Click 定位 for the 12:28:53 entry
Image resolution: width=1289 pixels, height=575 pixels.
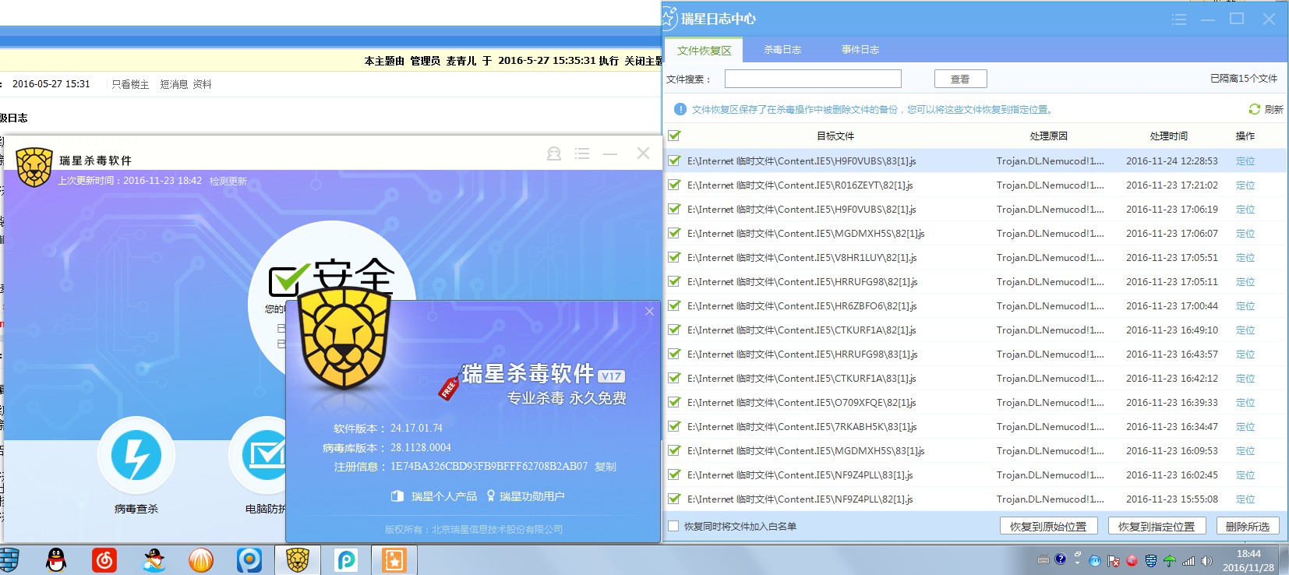click(1245, 161)
